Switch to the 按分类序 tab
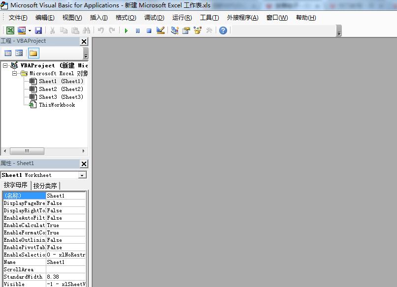The image size is (397, 287). 45,186
